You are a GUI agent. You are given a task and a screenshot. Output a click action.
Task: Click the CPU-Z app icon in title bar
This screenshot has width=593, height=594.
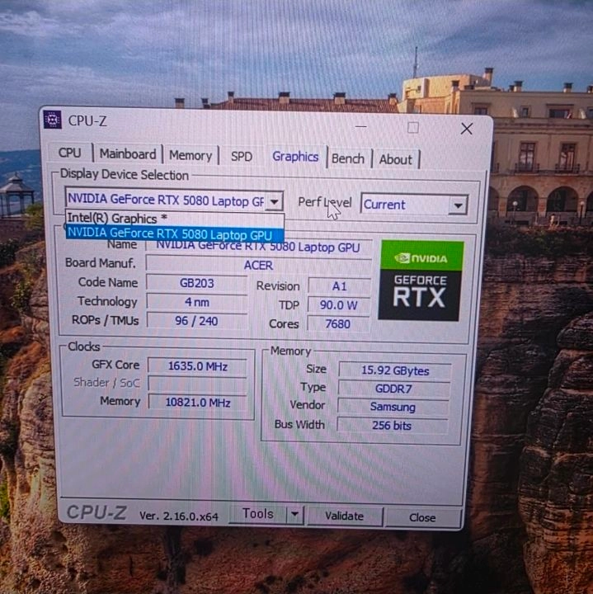tap(52, 120)
